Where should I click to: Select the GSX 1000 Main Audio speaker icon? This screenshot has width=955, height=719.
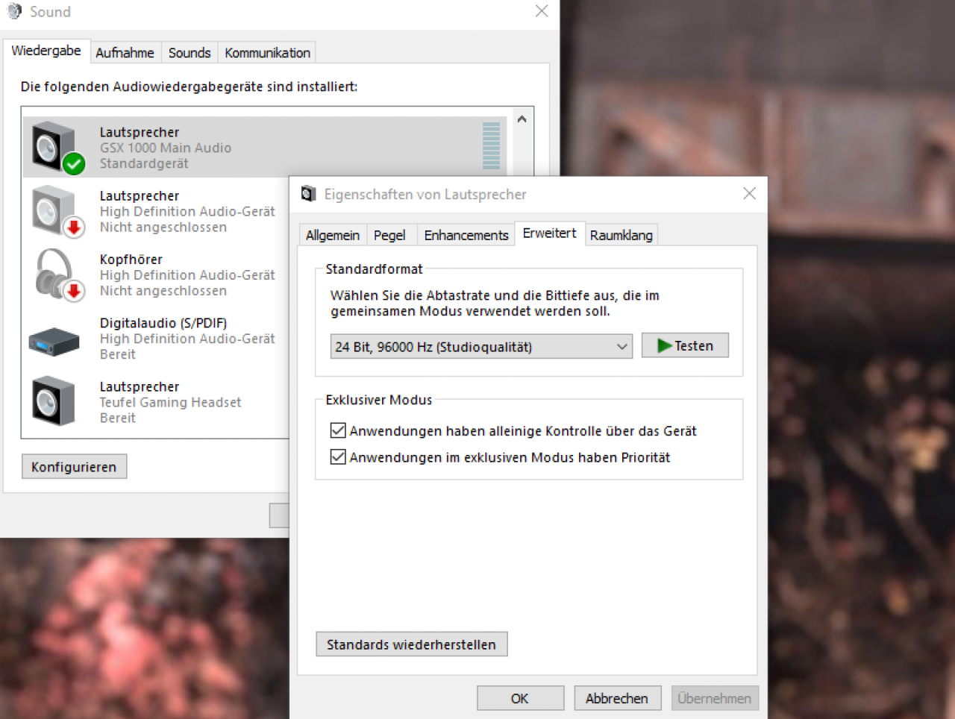click(57, 147)
